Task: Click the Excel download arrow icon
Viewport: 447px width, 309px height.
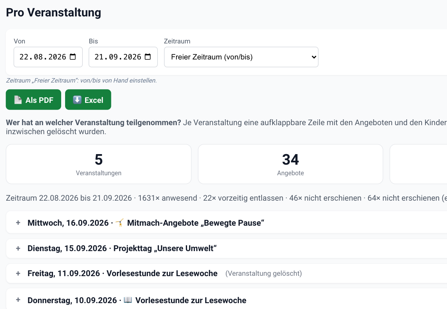Action: (77, 100)
